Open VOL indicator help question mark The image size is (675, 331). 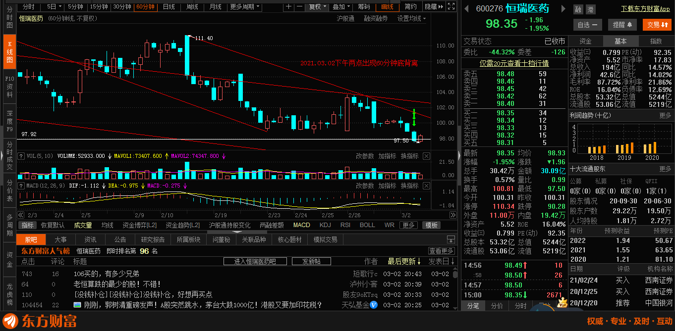coord(21,156)
